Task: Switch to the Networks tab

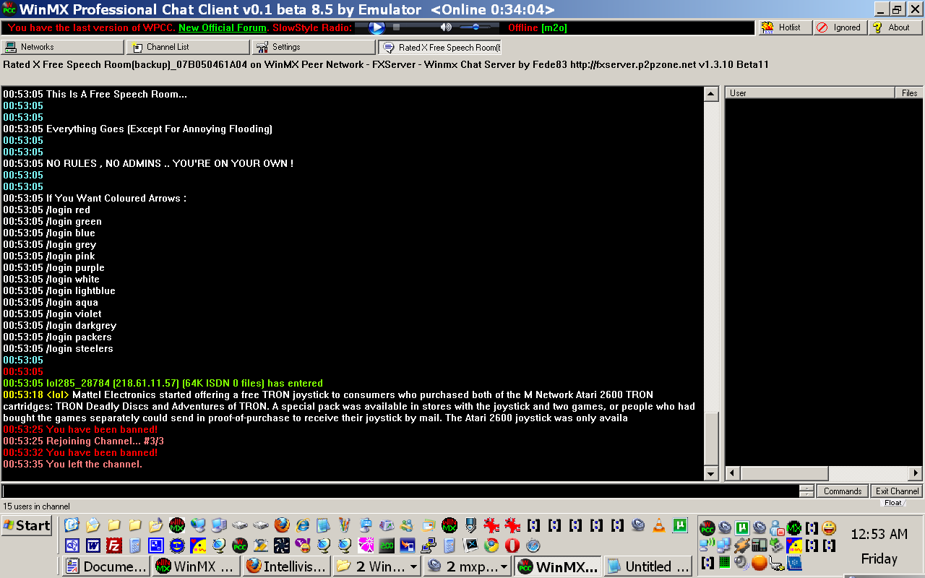Action: [62, 47]
